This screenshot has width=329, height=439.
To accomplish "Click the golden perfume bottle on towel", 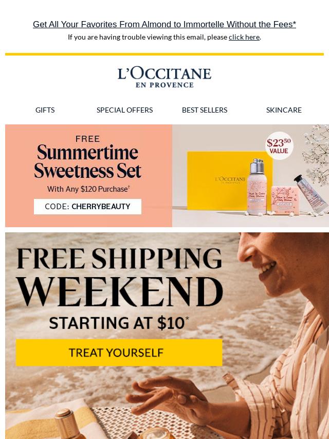I will 67,424.
